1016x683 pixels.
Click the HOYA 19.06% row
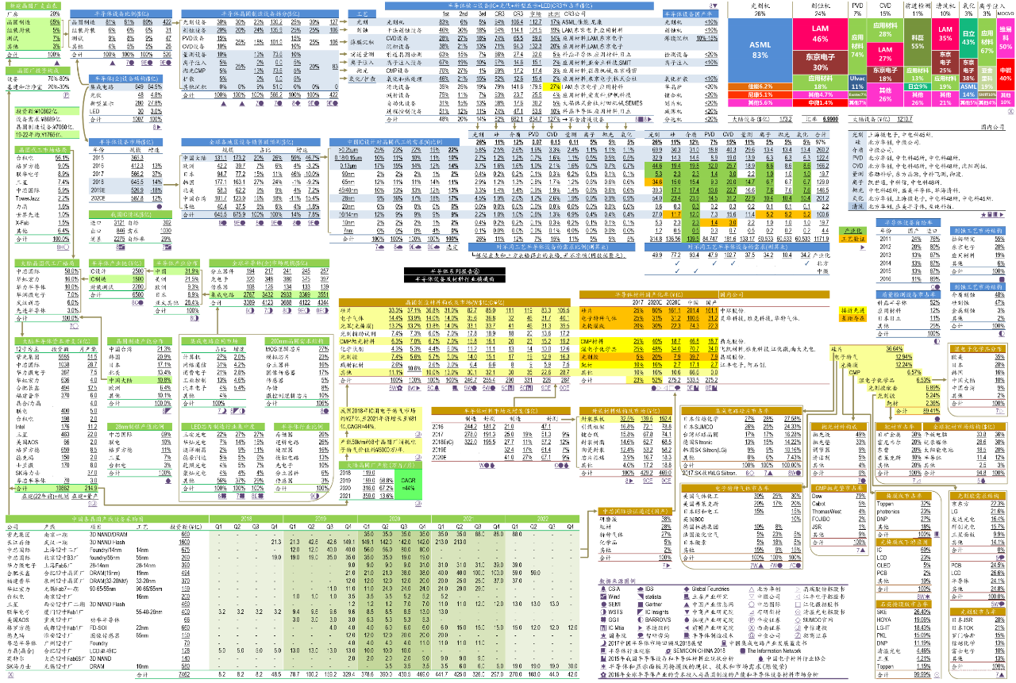[x=903, y=620]
